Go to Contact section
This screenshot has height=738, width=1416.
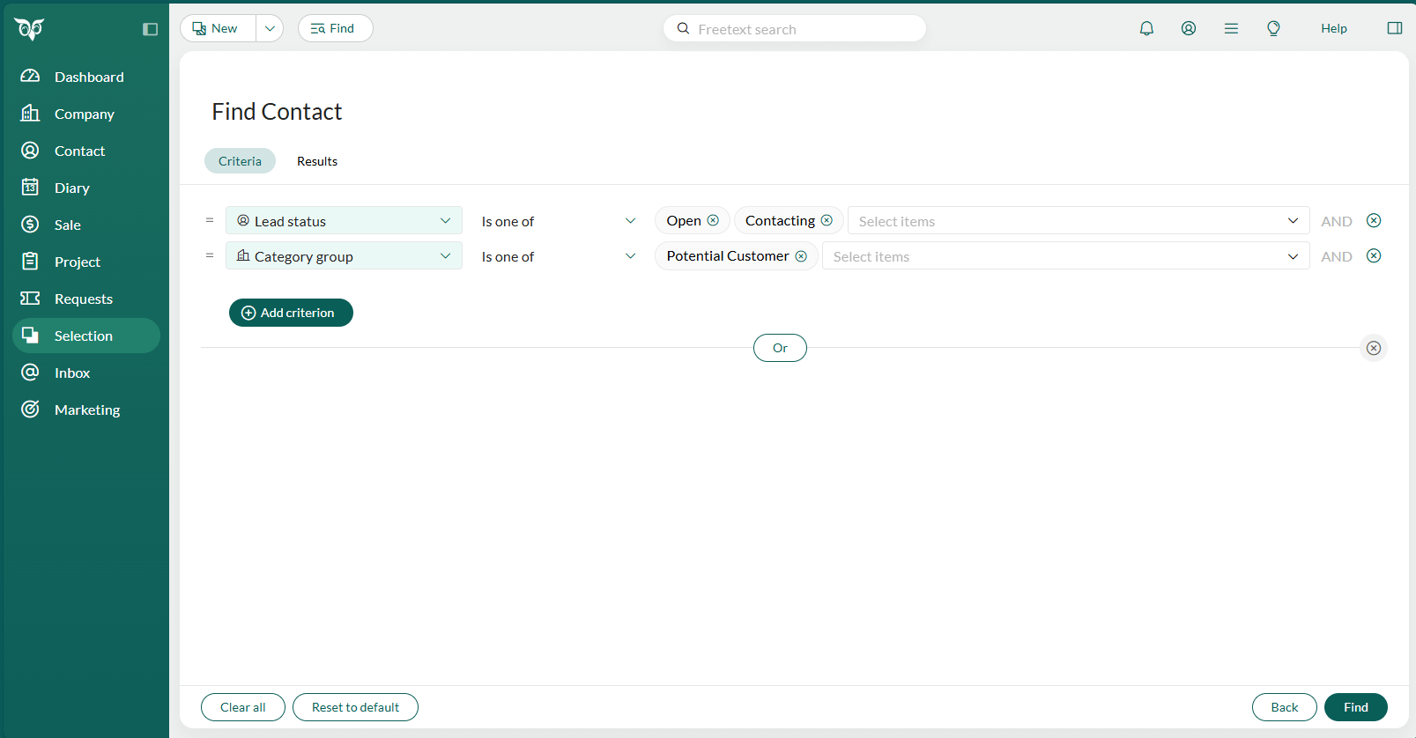pos(86,151)
